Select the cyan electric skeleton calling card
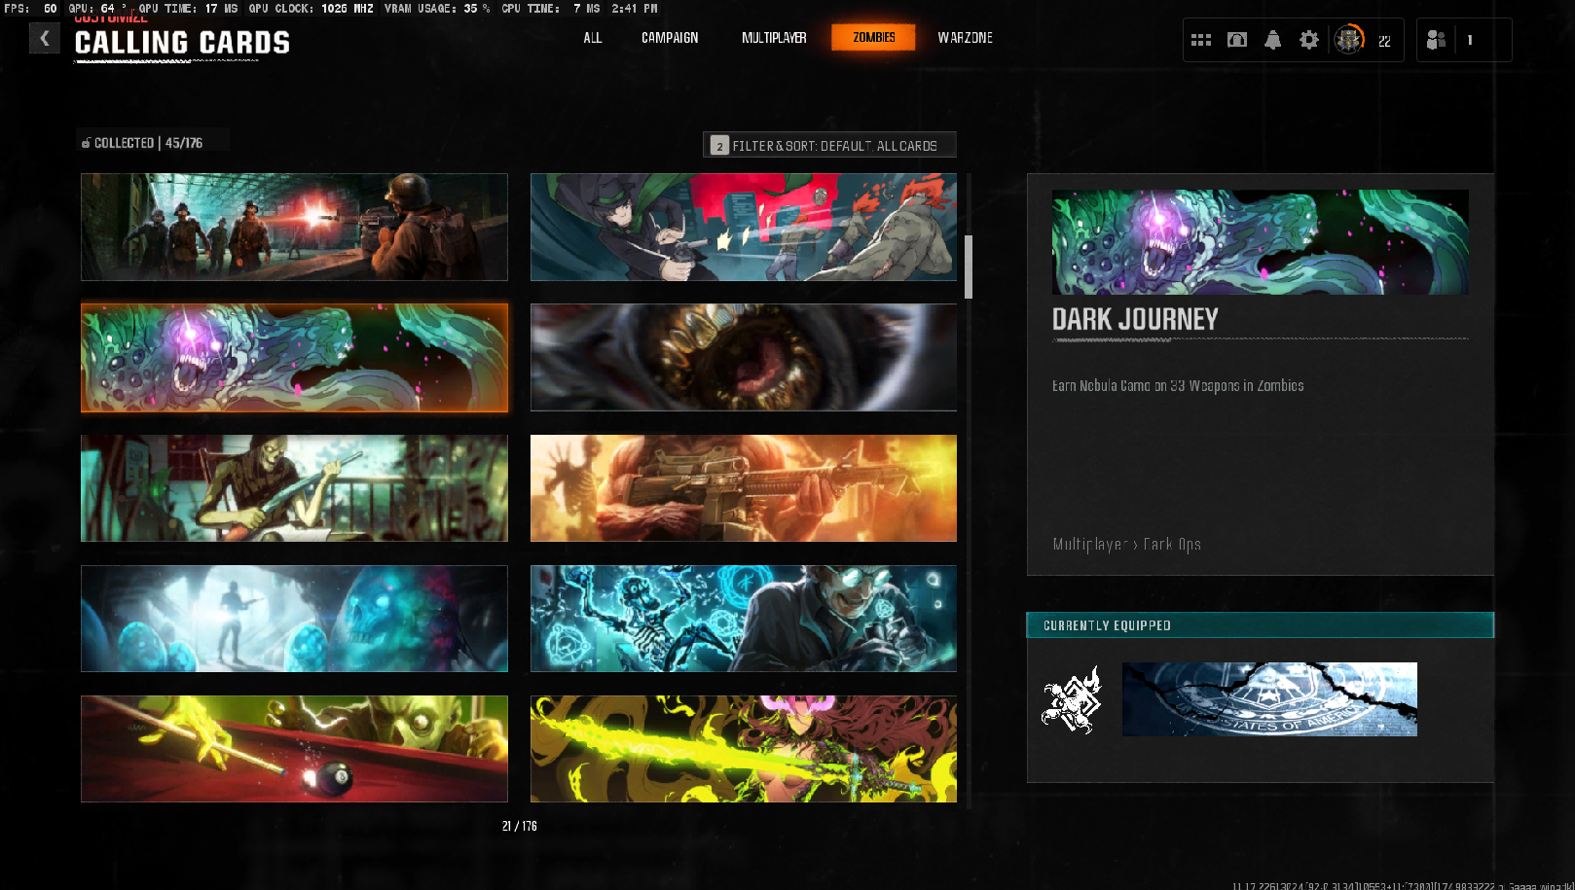This screenshot has height=890, width=1575. pyautogui.click(x=744, y=619)
